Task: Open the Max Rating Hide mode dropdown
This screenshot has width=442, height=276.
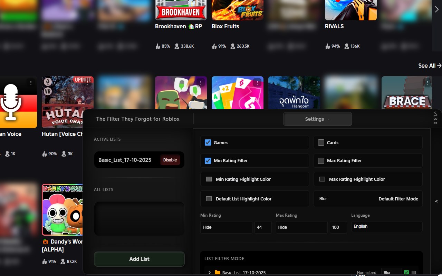Action: point(301,227)
